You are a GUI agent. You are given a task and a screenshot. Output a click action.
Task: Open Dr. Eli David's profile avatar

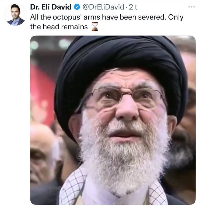[x=15, y=15]
